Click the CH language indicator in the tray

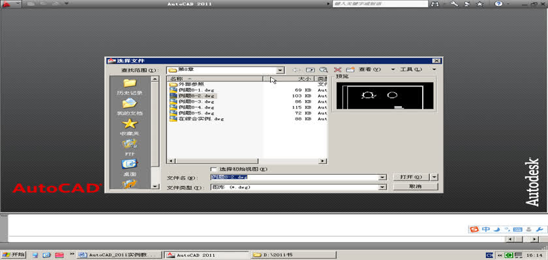490,255
